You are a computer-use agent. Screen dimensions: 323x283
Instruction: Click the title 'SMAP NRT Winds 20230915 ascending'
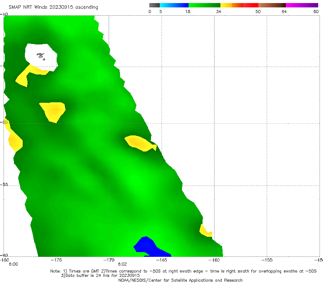point(53,7)
